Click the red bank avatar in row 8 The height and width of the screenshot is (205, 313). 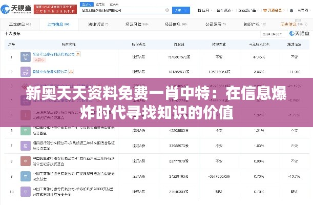click(x=26, y=161)
